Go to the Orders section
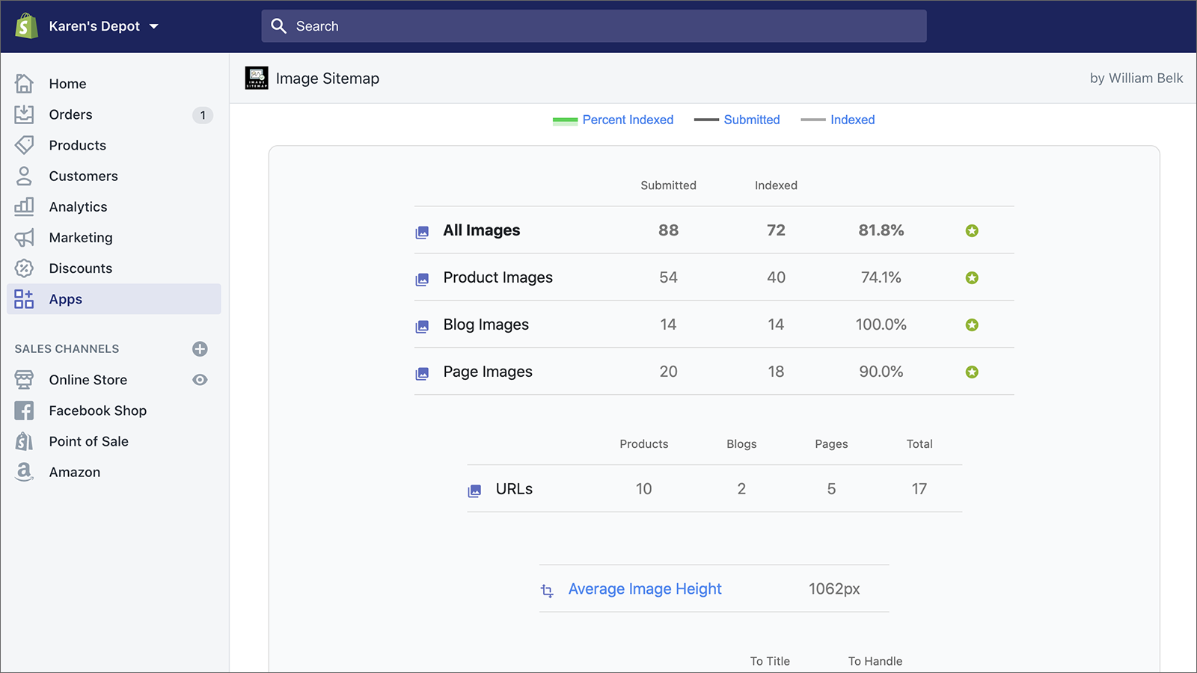Viewport: 1197px width, 673px height. pyautogui.click(x=70, y=114)
